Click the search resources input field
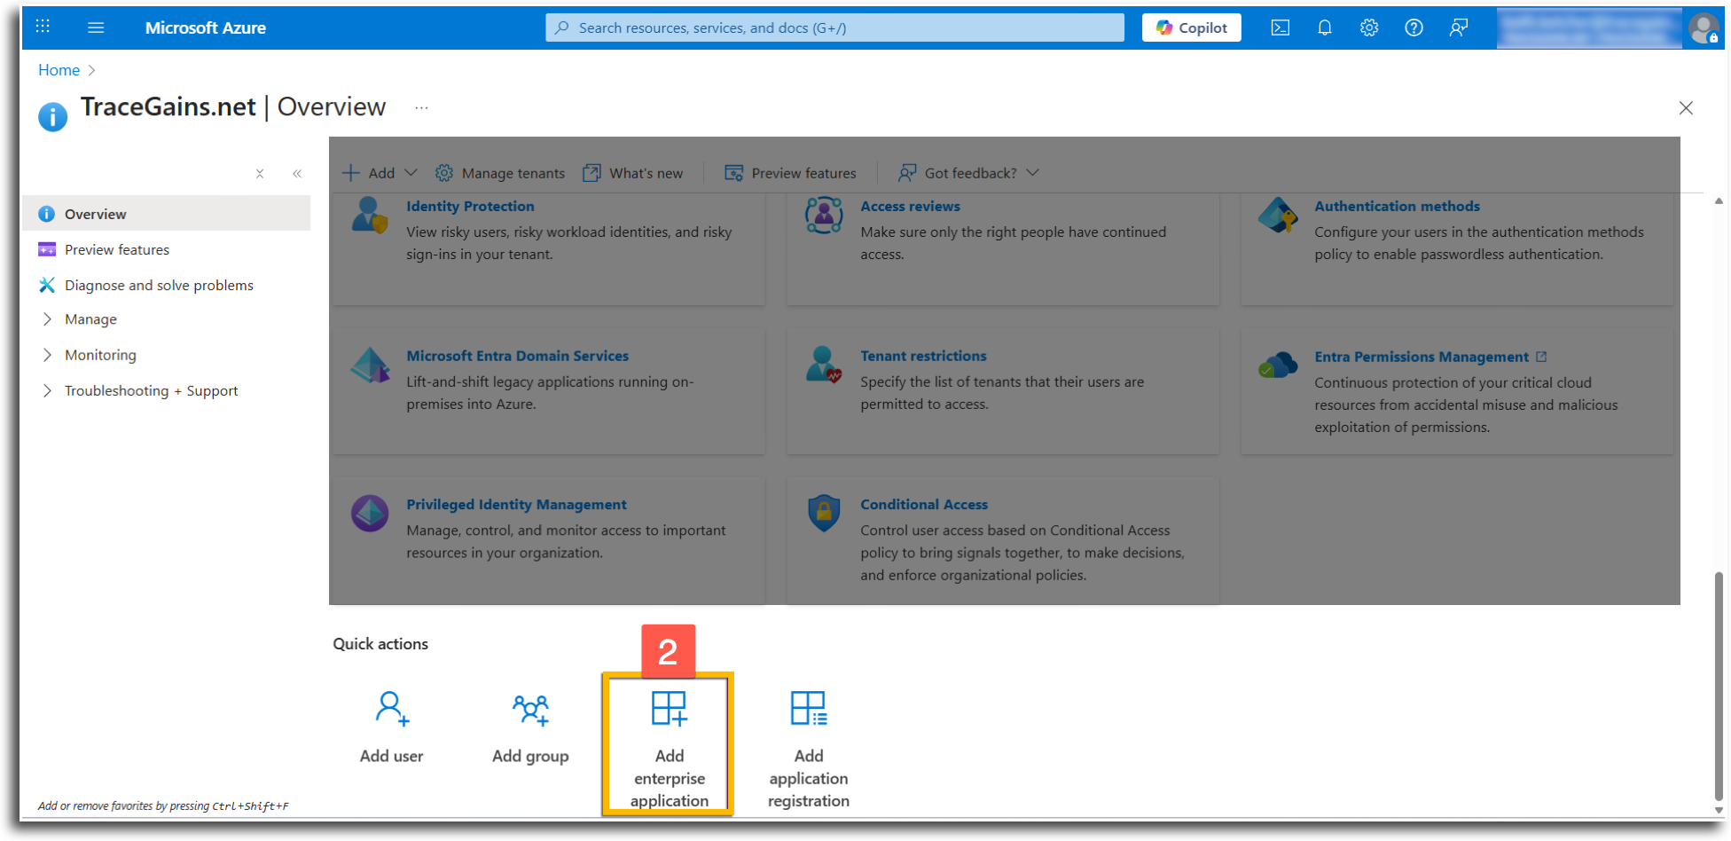Viewport: 1731px width, 841px height. [834, 28]
